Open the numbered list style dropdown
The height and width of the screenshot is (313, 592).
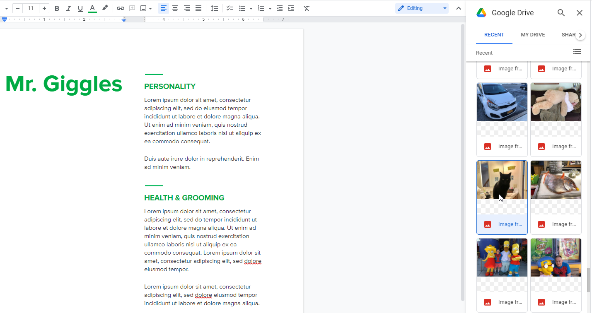(x=270, y=8)
